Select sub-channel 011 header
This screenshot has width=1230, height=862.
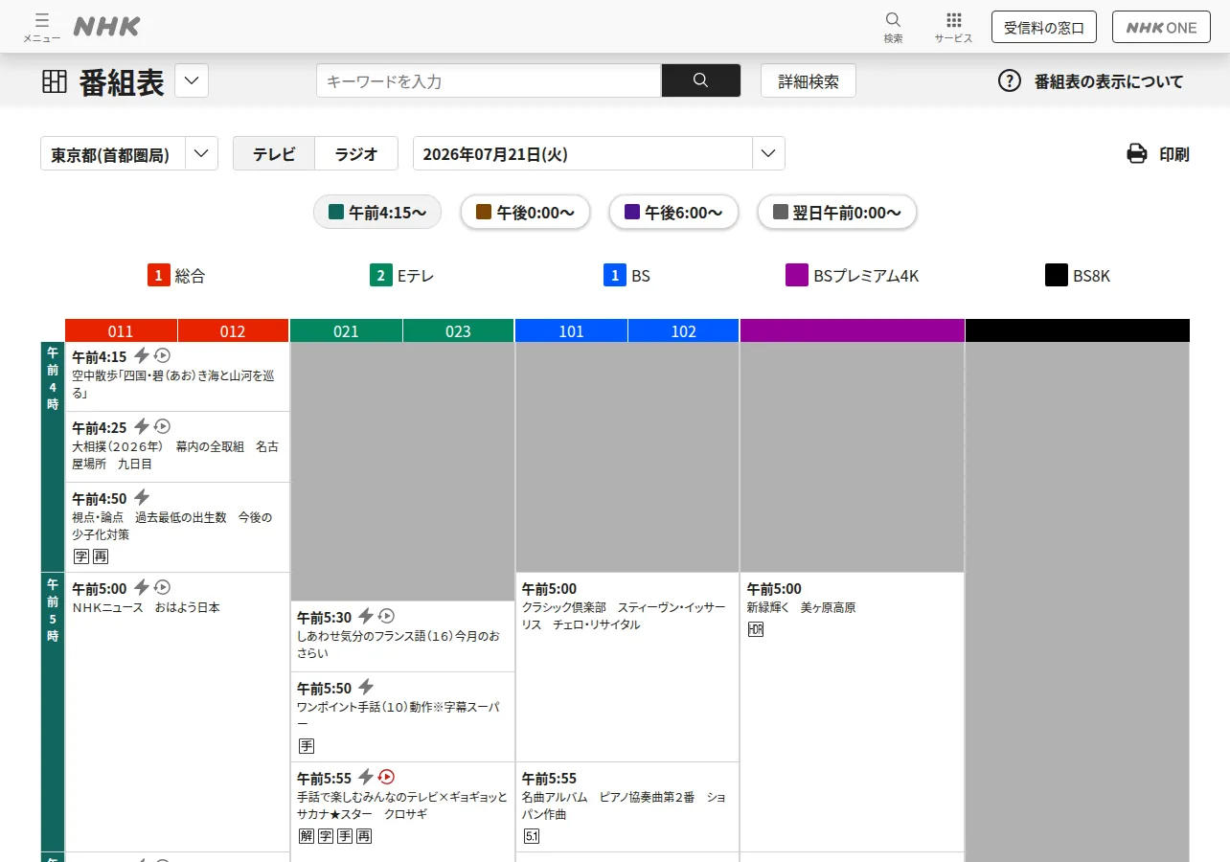tap(121, 331)
